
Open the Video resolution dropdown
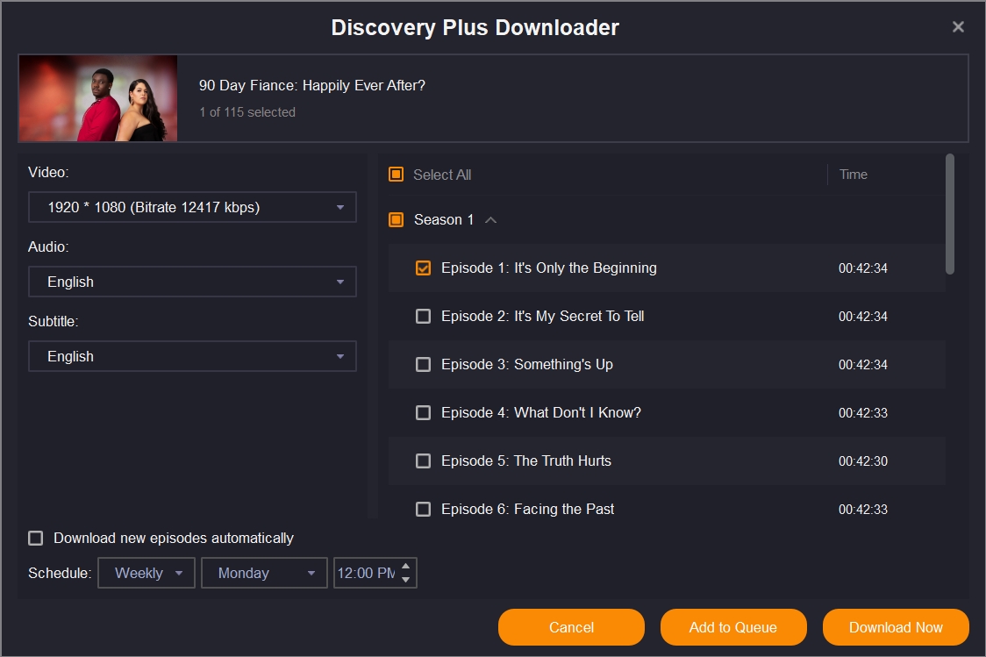[192, 208]
